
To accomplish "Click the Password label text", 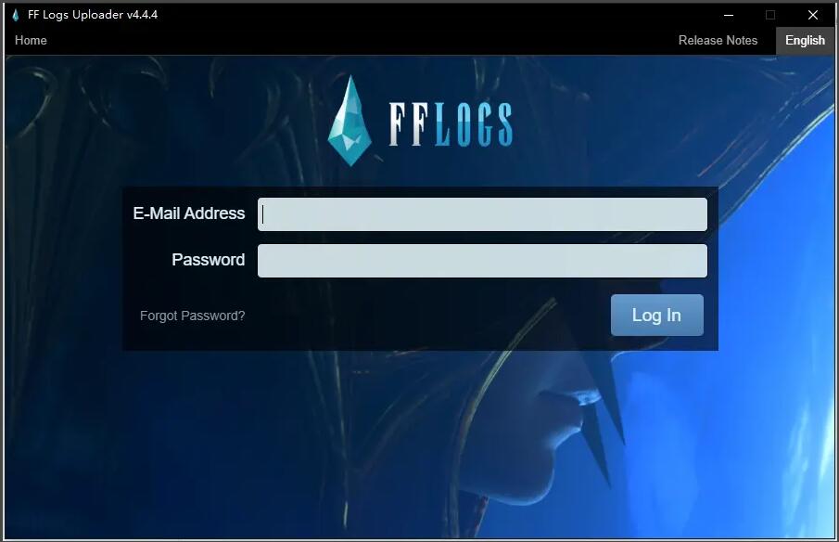I will (x=209, y=260).
